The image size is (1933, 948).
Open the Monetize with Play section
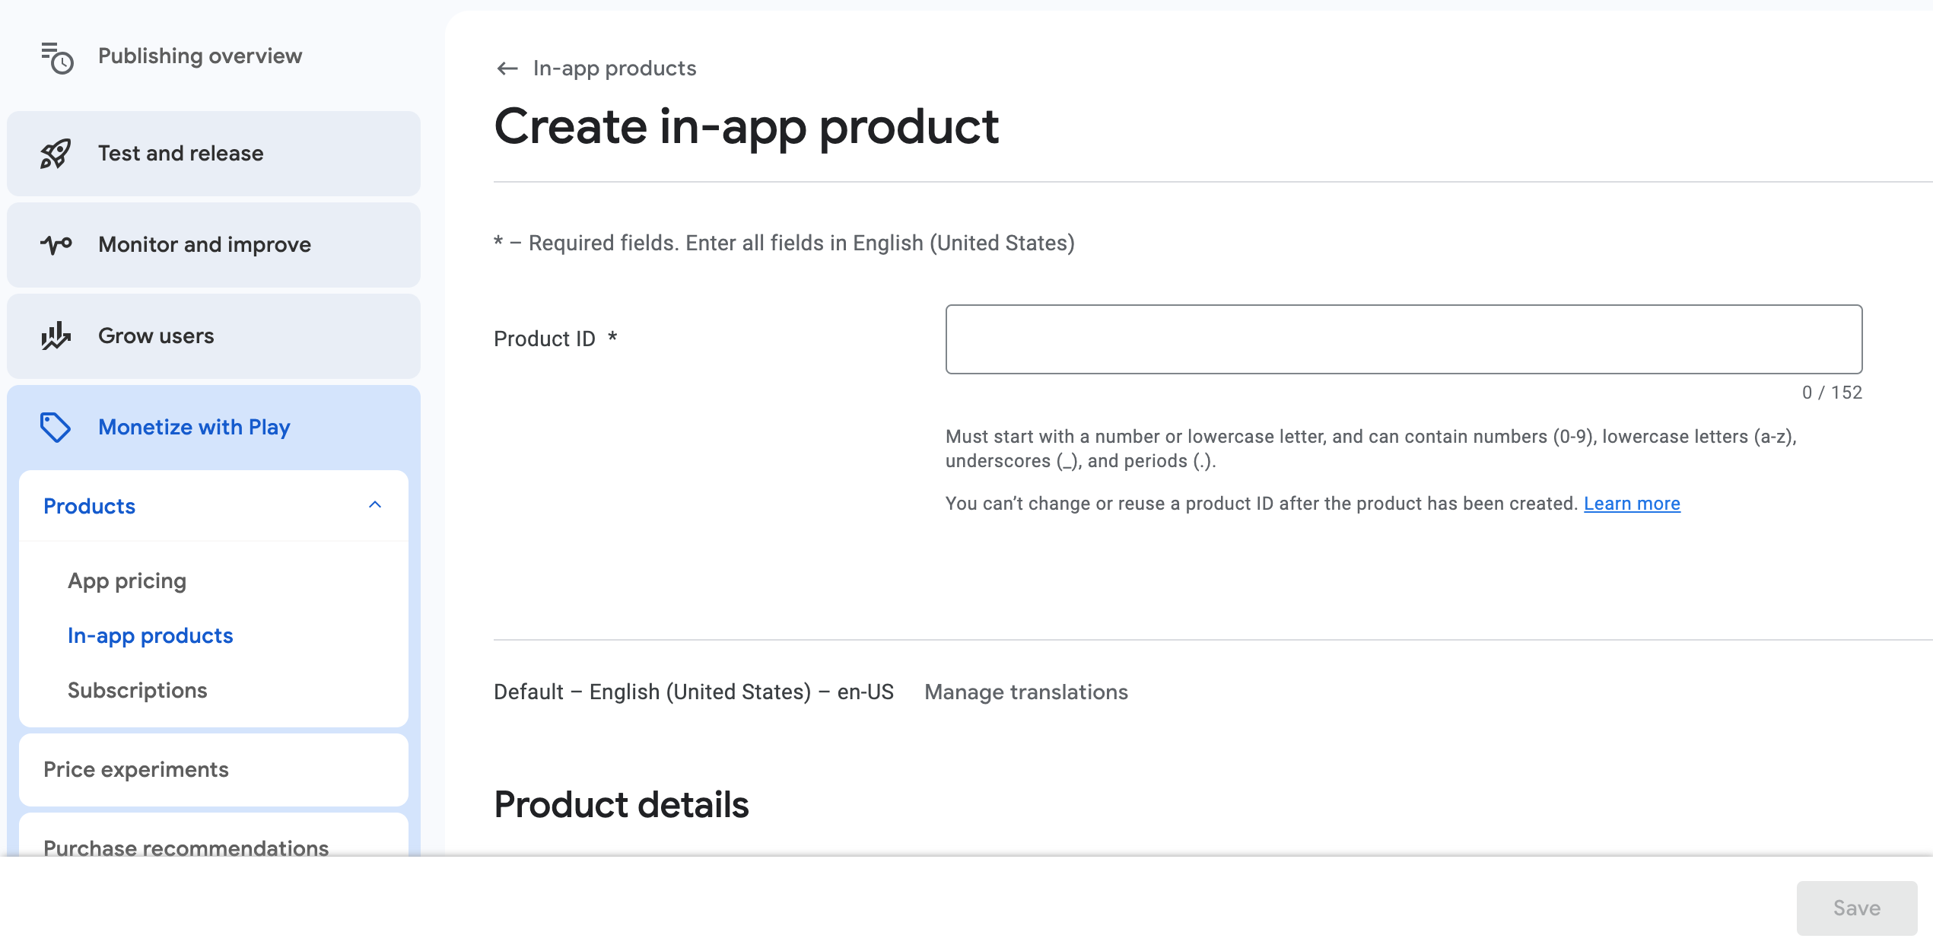click(194, 427)
